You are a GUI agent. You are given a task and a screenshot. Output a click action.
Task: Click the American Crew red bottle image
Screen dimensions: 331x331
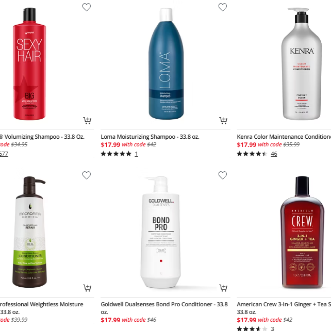point(302,232)
